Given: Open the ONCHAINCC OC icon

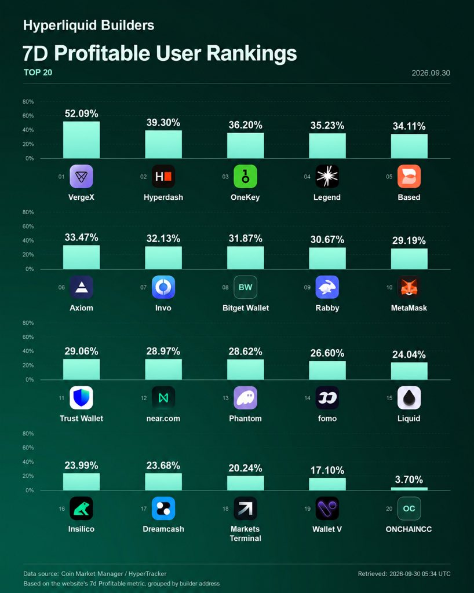Looking at the screenshot, I should click(x=409, y=508).
